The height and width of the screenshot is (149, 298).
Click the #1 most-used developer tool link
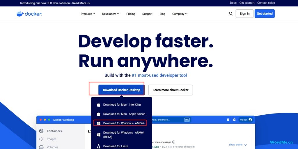pyautogui.click(x=159, y=75)
